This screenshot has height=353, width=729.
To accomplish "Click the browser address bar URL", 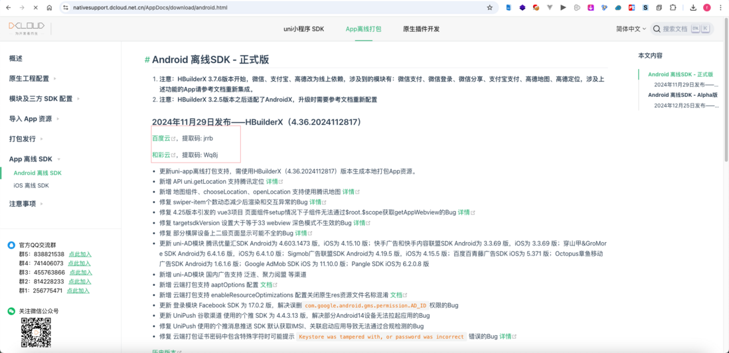I will coord(150,8).
